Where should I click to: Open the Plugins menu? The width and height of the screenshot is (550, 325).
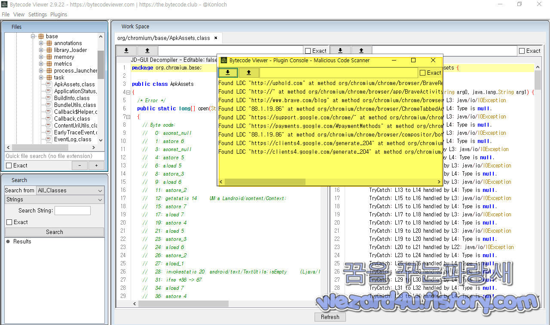[x=58, y=15]
